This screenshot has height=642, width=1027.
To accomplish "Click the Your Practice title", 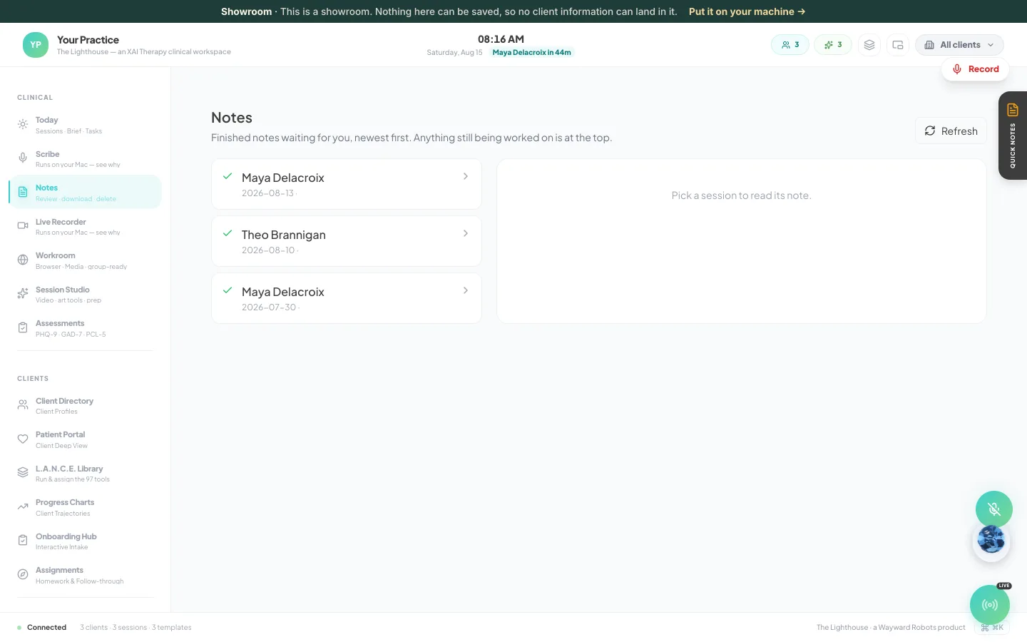I will point(88,40).
